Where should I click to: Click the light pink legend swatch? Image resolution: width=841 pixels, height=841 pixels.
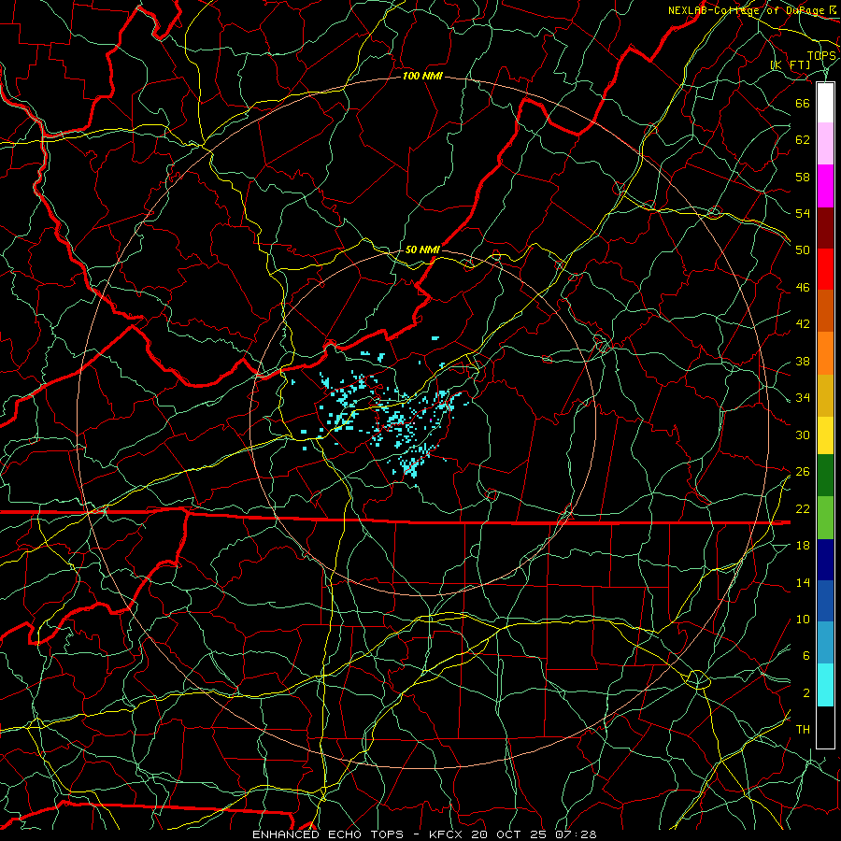tap(825, 144)
